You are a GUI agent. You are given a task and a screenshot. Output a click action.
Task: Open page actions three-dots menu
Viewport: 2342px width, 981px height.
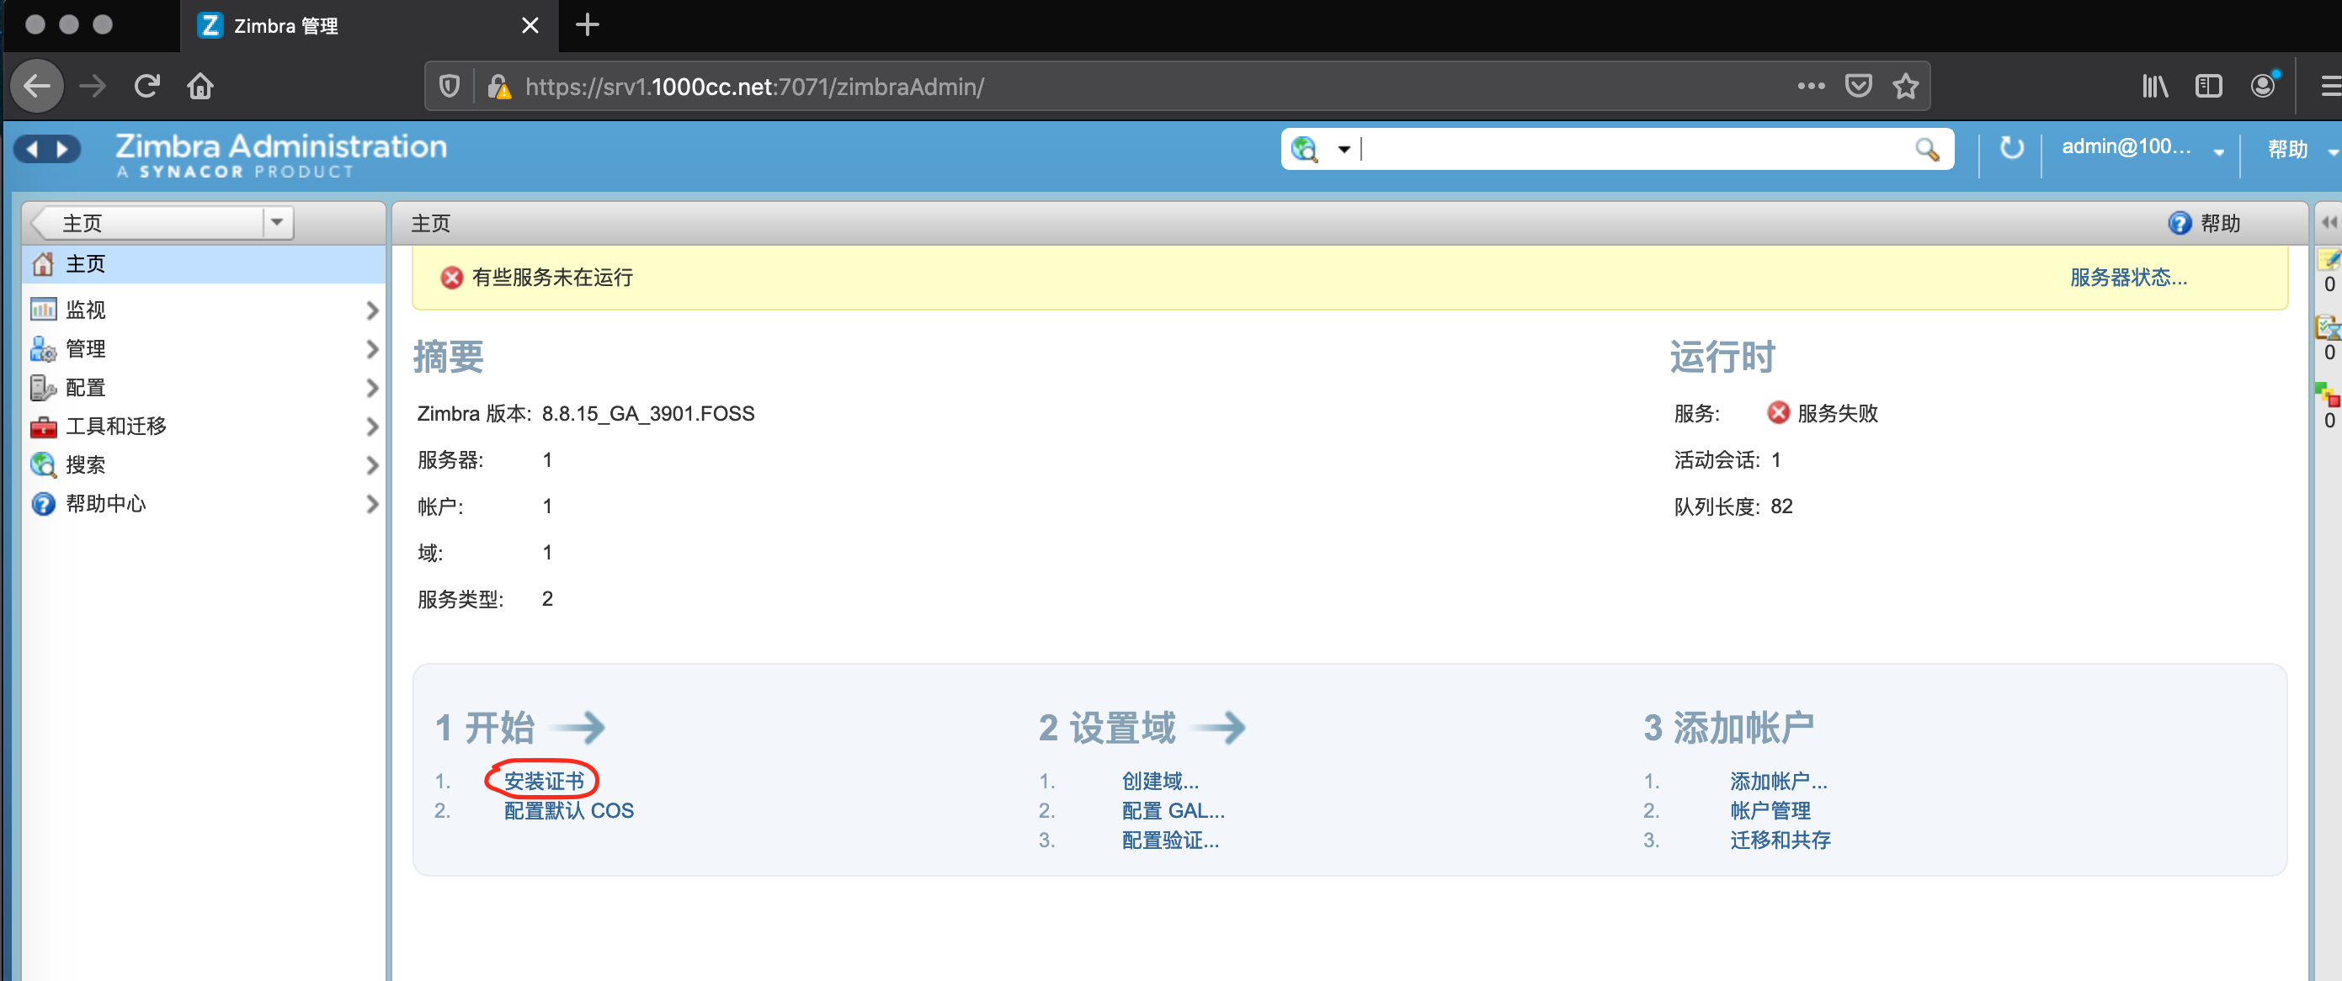tap(1811, 87)
